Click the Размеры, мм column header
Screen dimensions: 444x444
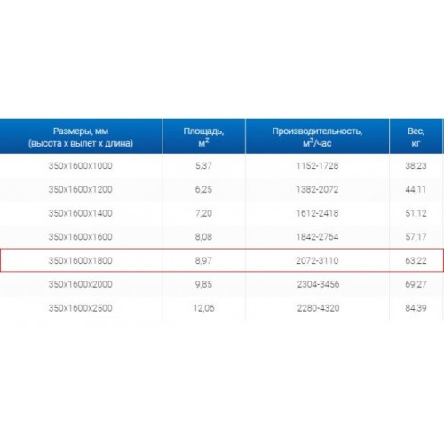[x=81, y=137]
